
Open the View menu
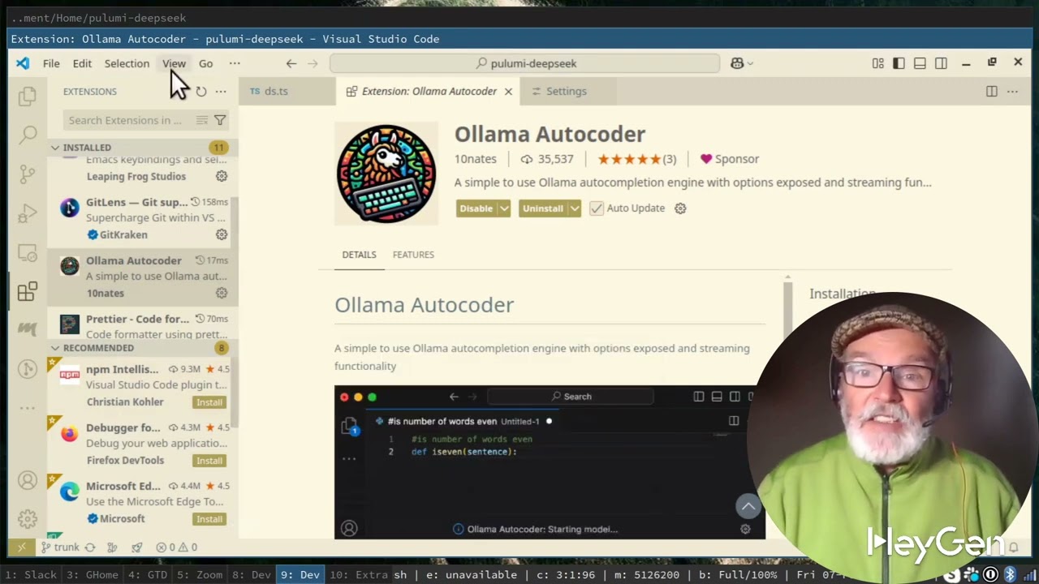(x=174, y=63)
